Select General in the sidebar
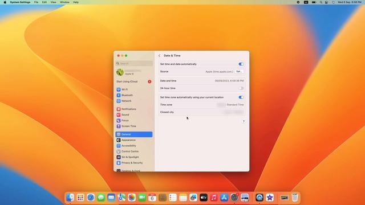365x205 pixels. (134, 134)
